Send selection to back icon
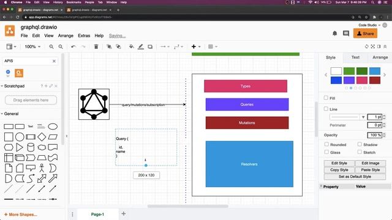 tap(118, 46)
